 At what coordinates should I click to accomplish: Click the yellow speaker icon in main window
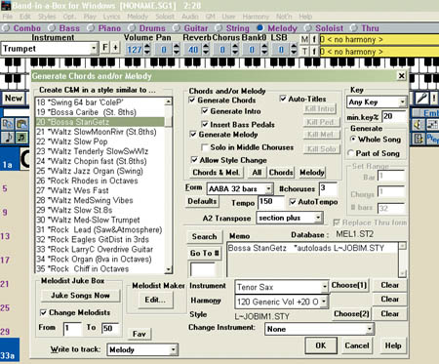[419, 124]
